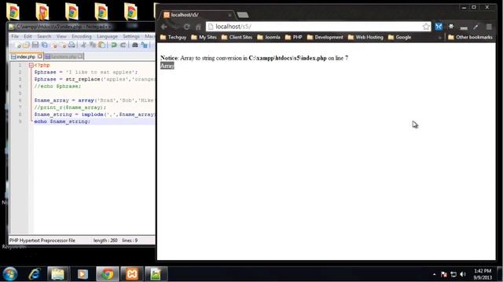Show hidden system tray icons arrow
The image size is (503, 282).
click(434, 274)
